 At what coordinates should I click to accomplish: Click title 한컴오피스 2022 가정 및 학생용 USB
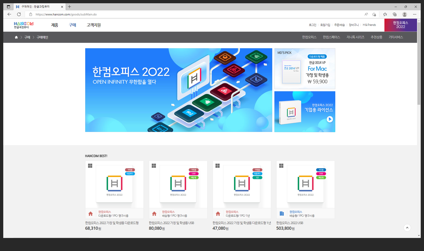(172, 223)
